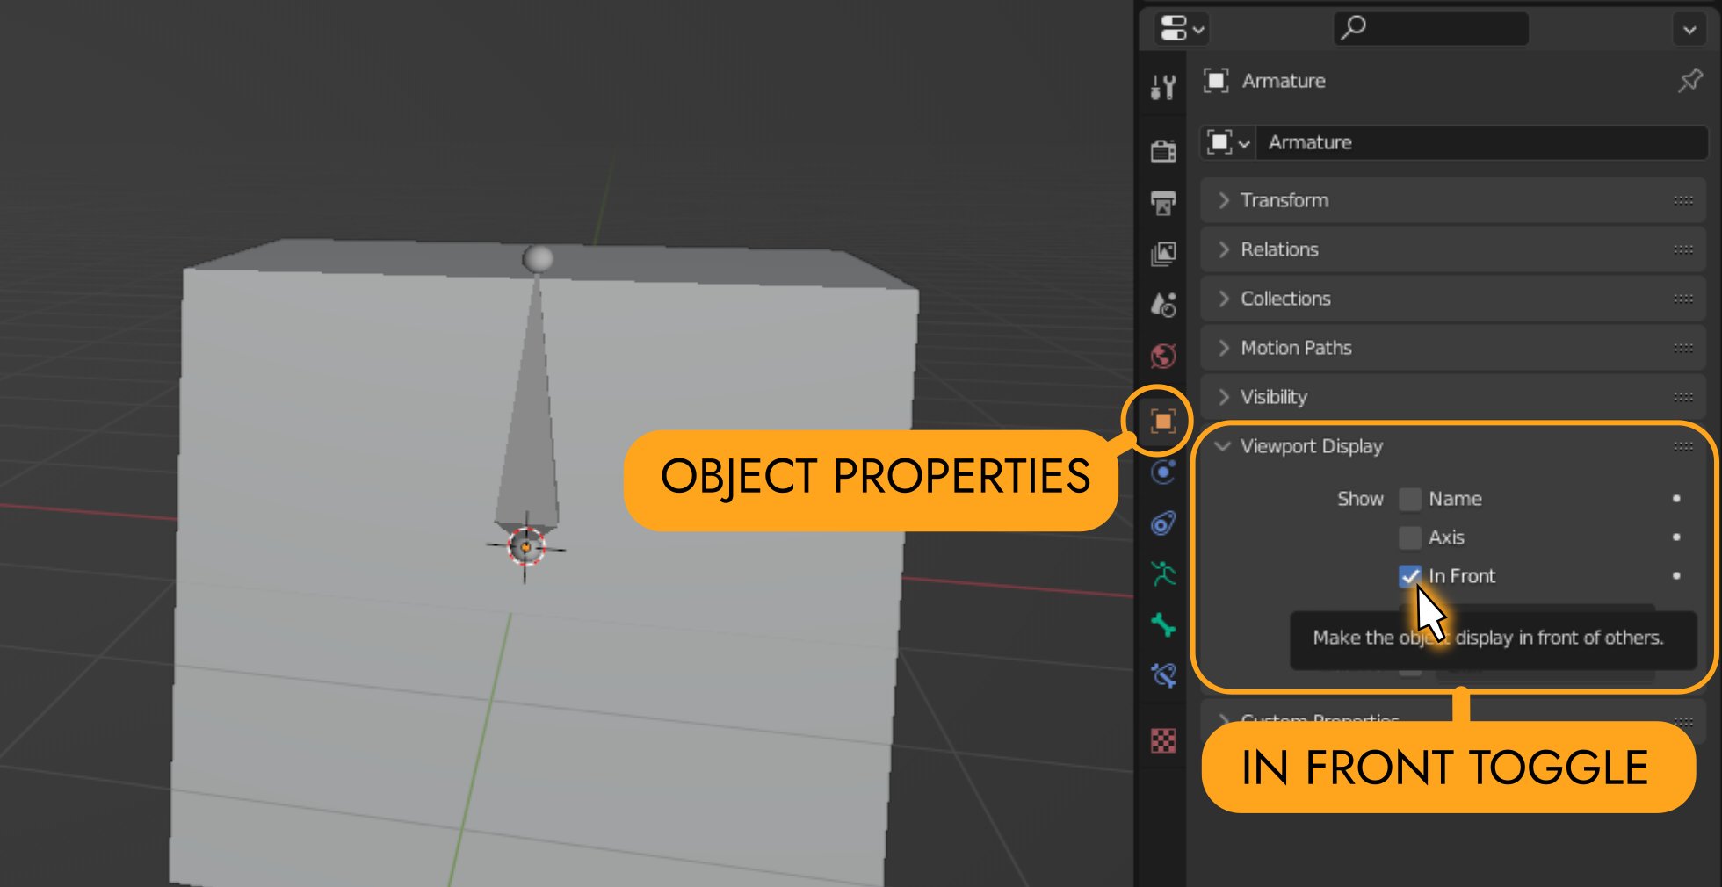Toggle the pin icon next to Armature

(1689, 81)
